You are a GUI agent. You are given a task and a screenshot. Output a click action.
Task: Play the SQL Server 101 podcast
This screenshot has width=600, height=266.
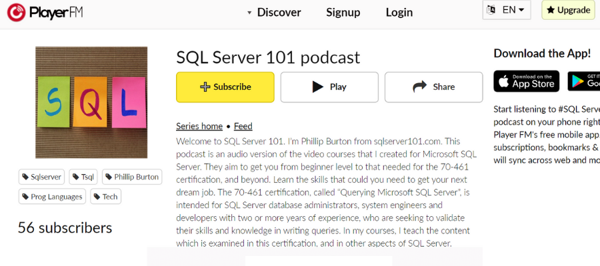coord(329,87)
